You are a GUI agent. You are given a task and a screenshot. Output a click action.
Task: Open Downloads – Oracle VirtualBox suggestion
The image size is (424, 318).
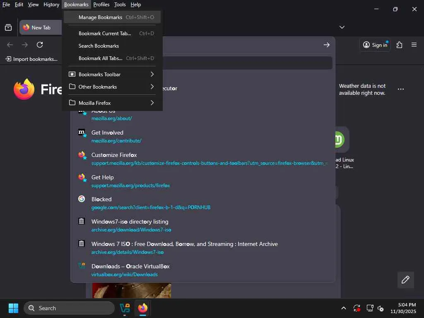point(203,270)
